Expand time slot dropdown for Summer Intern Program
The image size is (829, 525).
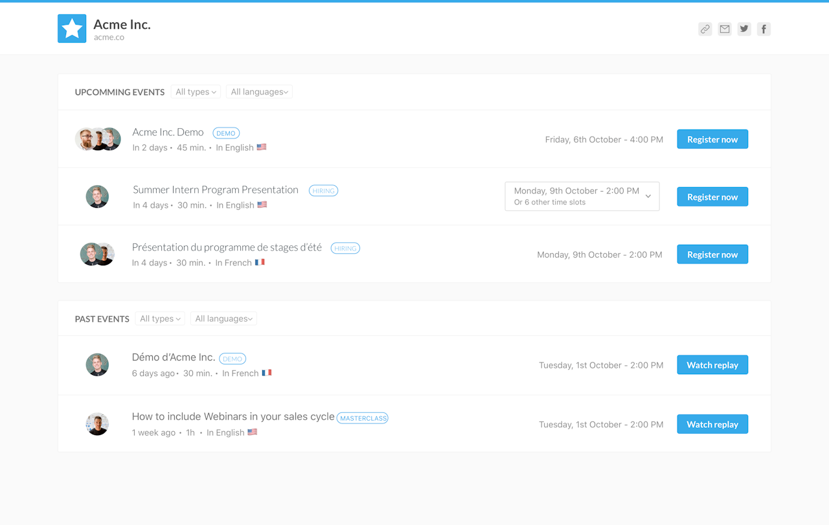[582, 196]
